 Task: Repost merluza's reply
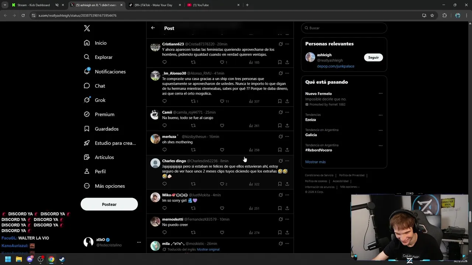coord(193,150)
